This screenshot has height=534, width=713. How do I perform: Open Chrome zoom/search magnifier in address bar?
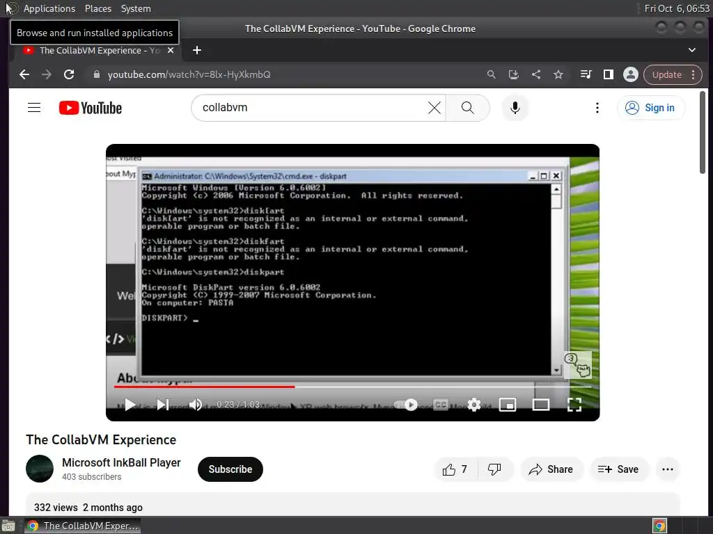[491, 74]
